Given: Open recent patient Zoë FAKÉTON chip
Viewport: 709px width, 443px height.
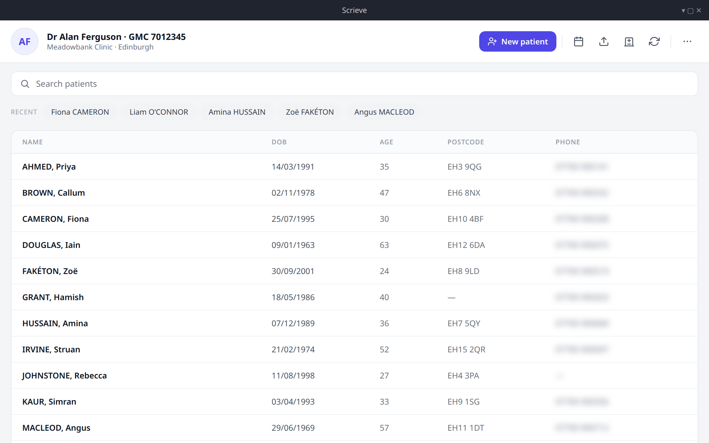Looking at the screenshot, I should click(x=310, y=112).
